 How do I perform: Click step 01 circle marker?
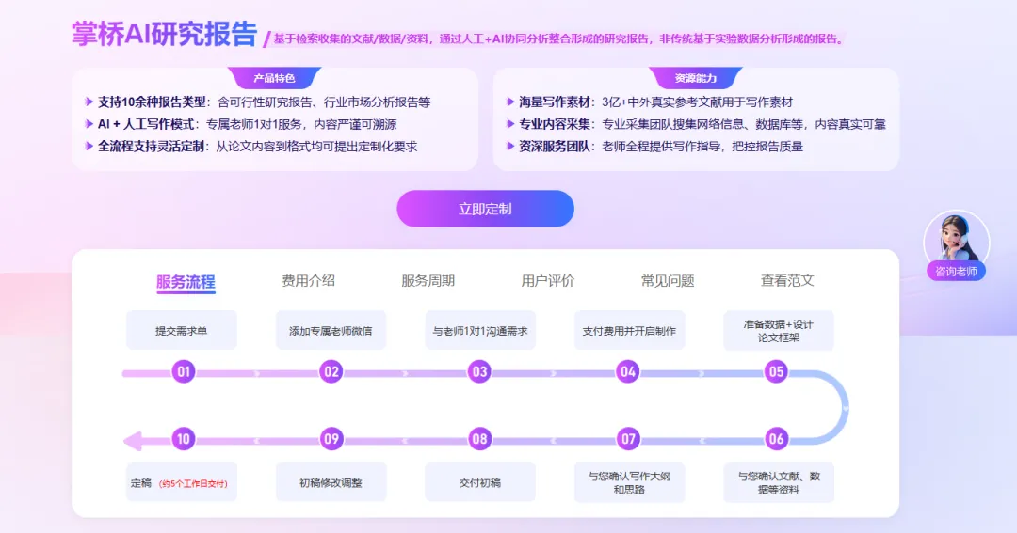[184, 371]
